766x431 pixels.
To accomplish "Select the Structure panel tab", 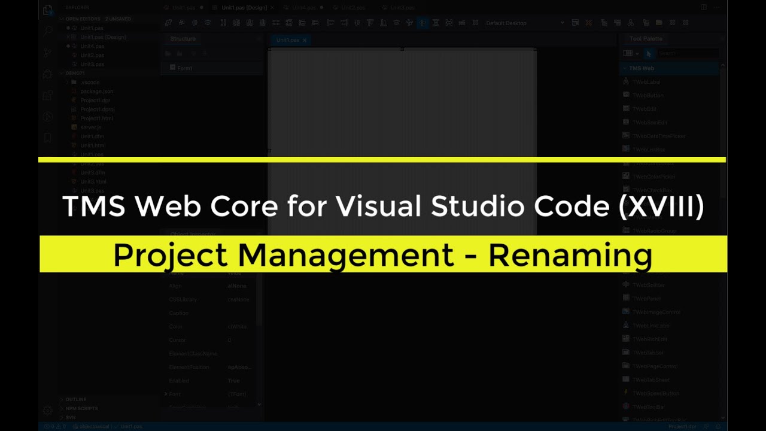I will pos(183,38).
